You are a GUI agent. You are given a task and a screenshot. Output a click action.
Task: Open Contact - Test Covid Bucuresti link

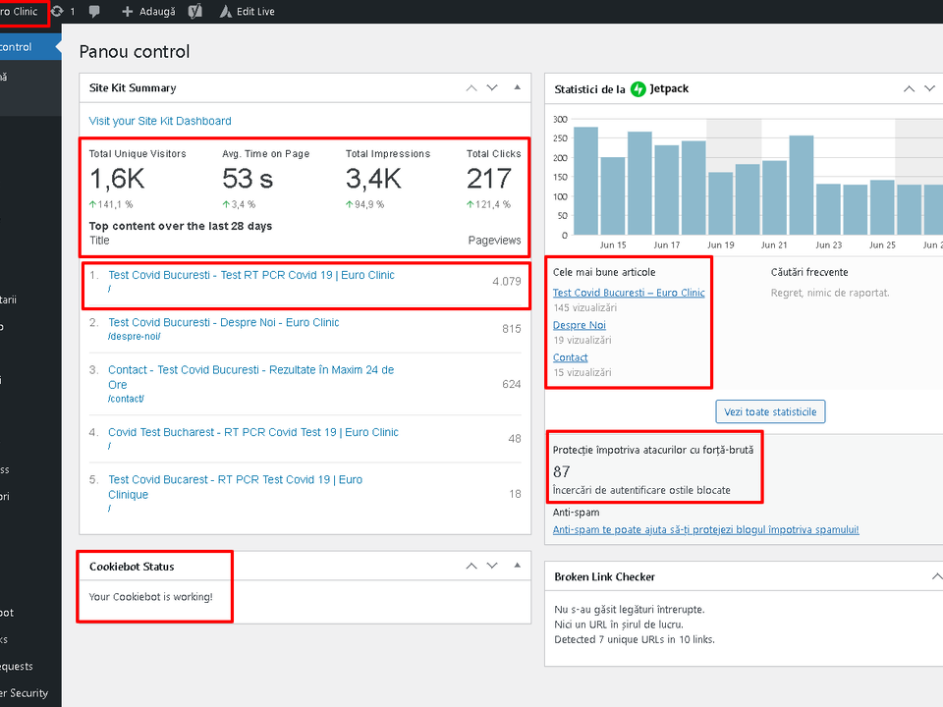251,377
